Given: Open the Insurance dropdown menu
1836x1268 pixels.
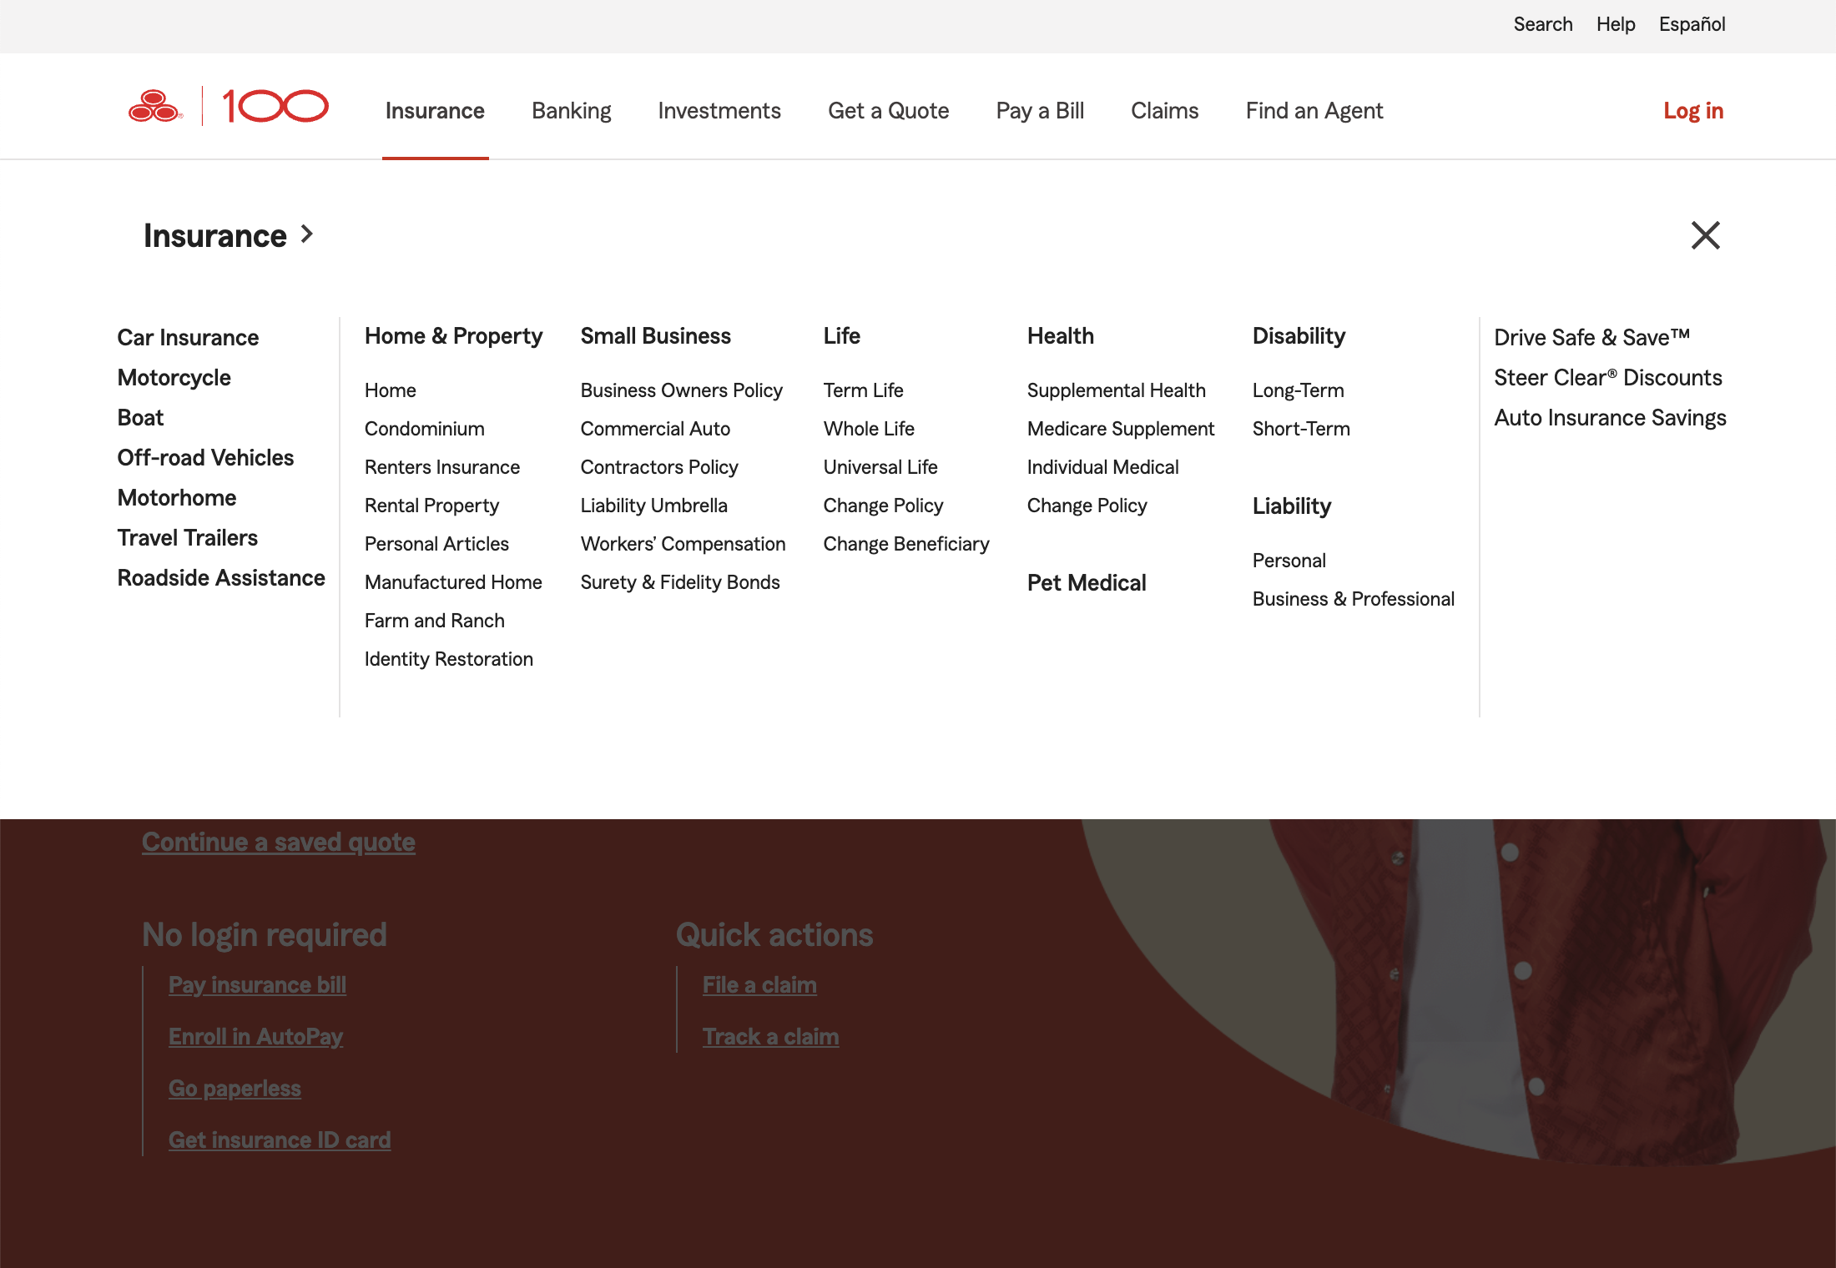Looking at the screenshot, I should coord(435,110).
